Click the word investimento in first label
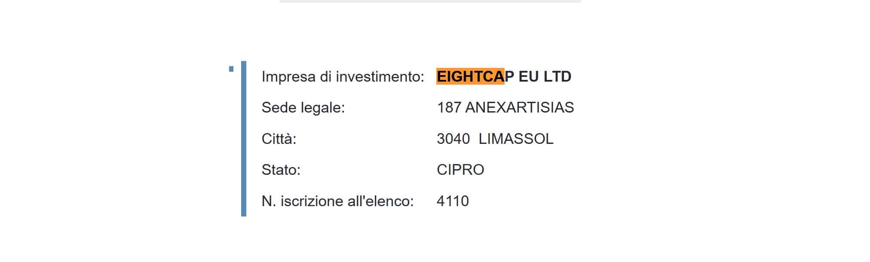Viewport: 870px width, 262px height. (x=380, y=77)
